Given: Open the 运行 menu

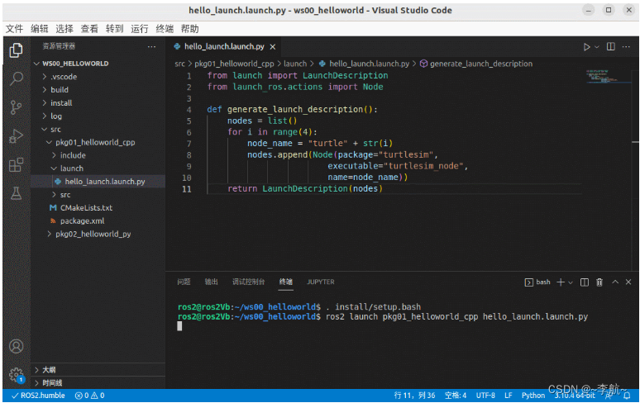Looking at the screenshot, I should (139, 29).
